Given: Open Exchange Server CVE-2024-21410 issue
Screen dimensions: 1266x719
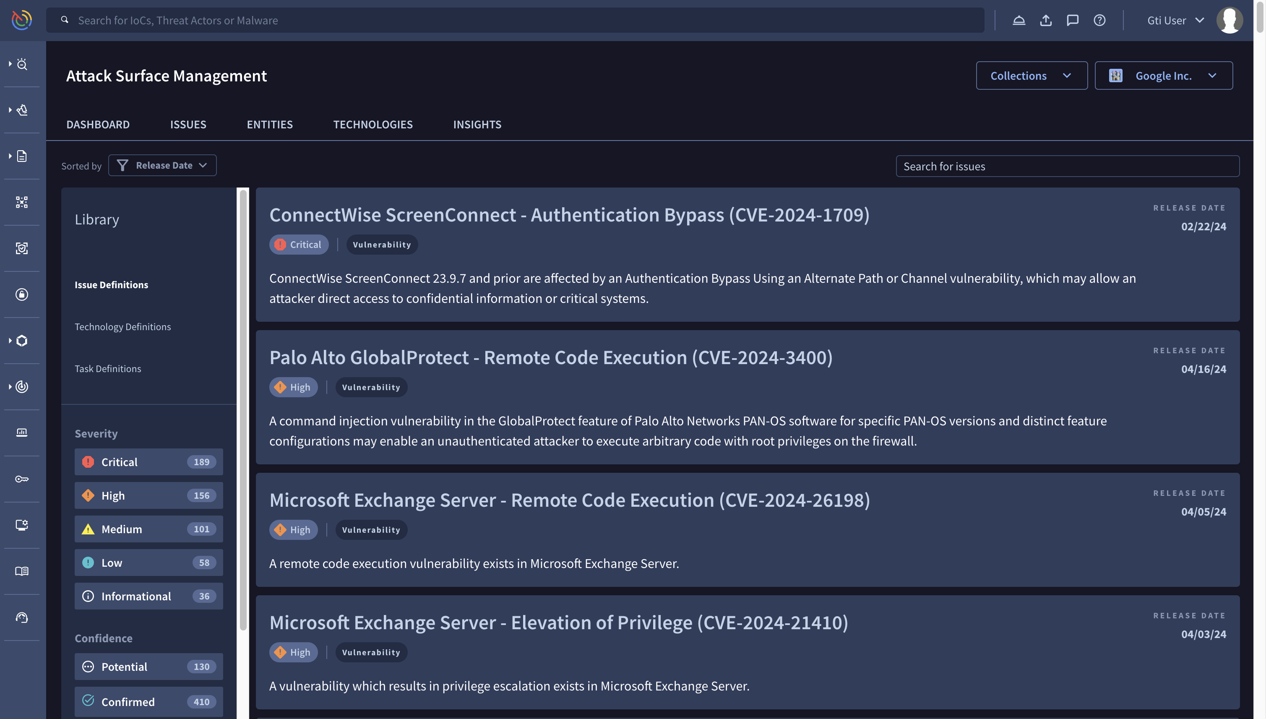Looking at the screenshot, I should 558,623.
